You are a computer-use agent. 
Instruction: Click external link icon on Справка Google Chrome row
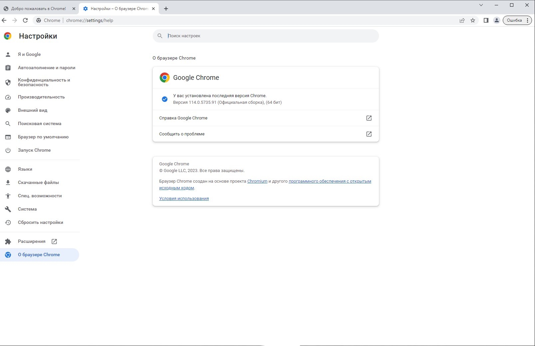click(x=369, y=118)
